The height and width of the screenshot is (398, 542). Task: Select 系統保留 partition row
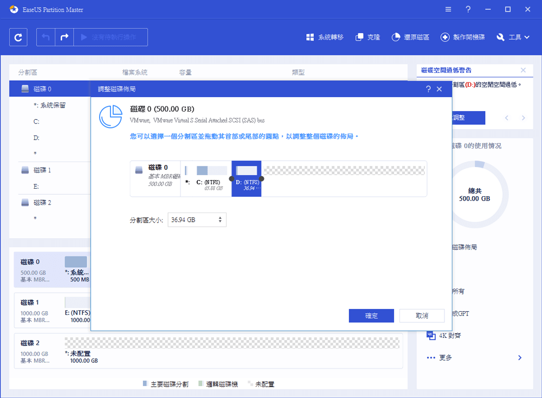click(50, 105)
